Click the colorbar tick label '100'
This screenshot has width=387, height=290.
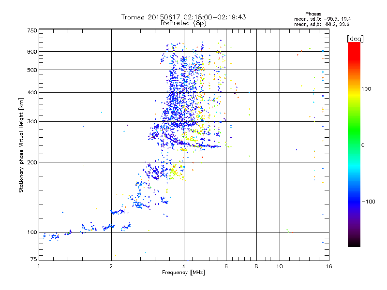point(366,89)
